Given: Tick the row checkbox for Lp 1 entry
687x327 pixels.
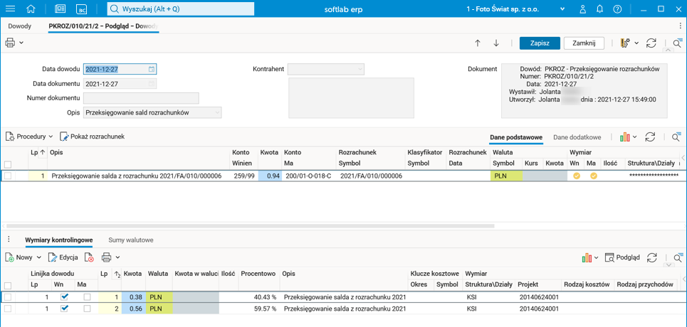Looking at the screenshot, I should (x=8, y=176).
